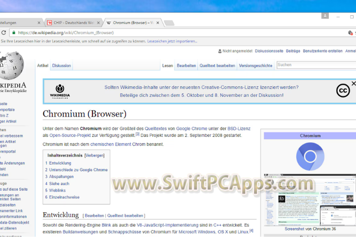Viewport: 356px width, 237px height.
Task: Open the Chromium 36 screenshot thumbnail
Action: (x=310, y=200)
